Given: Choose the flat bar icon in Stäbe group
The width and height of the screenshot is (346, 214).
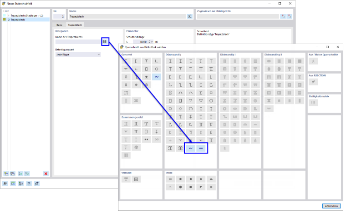Looking at the screenshot, I should pos(170,179).
